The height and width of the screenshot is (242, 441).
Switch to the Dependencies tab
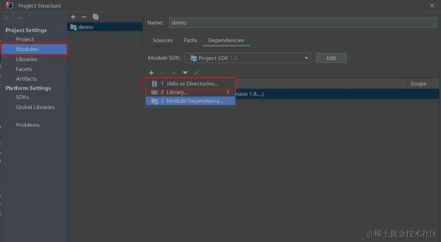[226, 40]
